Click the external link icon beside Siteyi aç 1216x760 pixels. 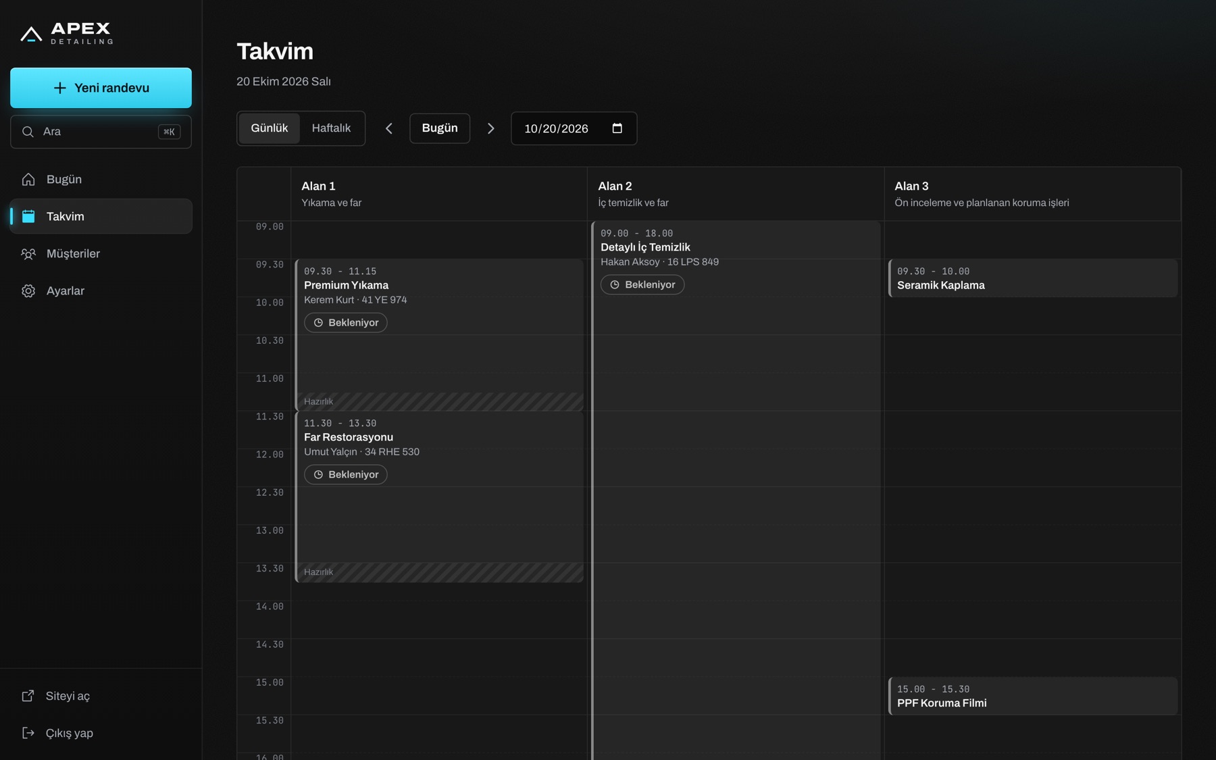[28, 696]
